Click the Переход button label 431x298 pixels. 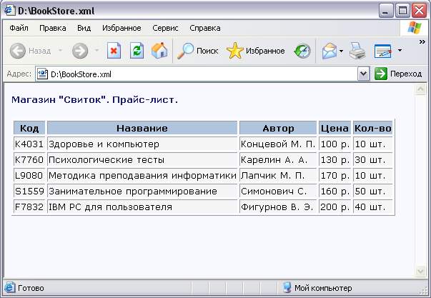(x=406, y=74)
